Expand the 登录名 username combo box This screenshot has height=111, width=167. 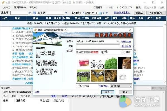pos(118,42)
